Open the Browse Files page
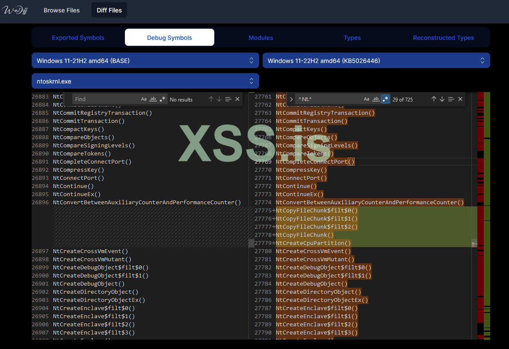Screen dimensions: 509x349 coord(62,10)
